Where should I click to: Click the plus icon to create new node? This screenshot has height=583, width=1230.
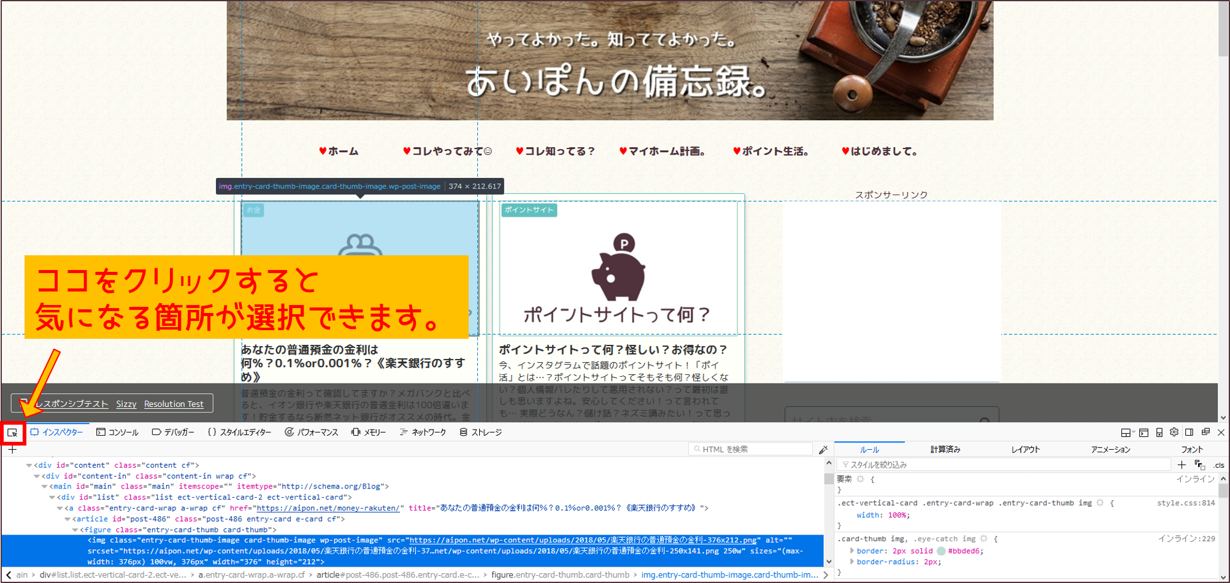[12, 450]
